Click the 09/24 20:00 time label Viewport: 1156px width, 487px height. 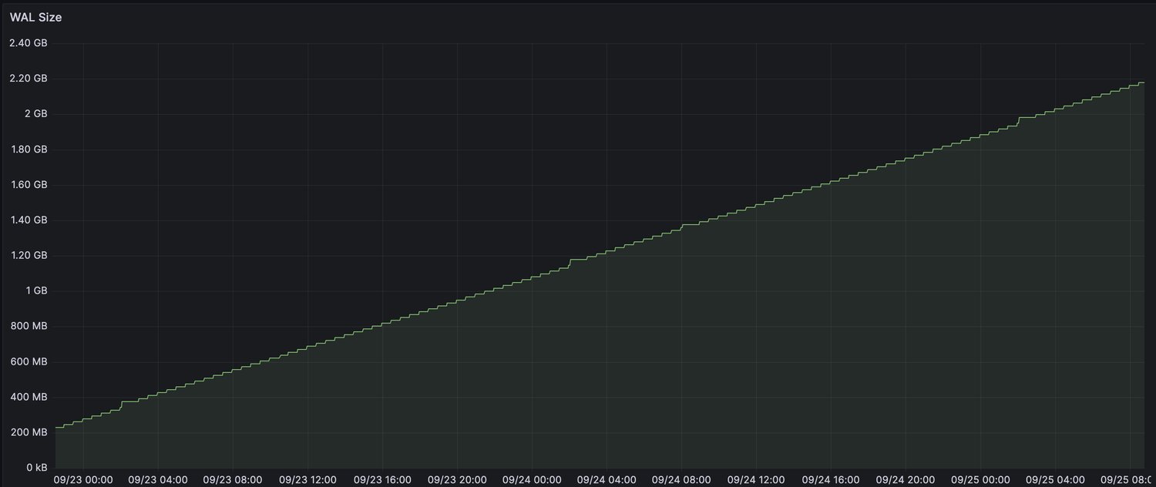[x=906, y=480]
